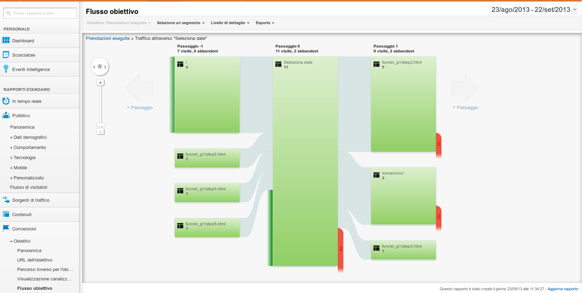
Task: Click the search reports input field
Action: pyautogui.click(x=40, y=13)
